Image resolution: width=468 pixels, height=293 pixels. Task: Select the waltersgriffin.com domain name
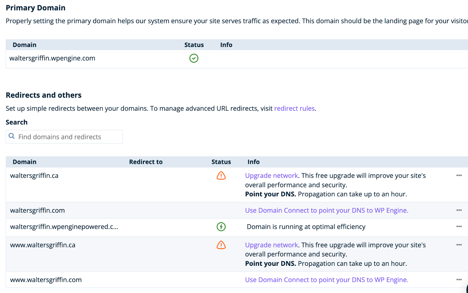pos(37,210)
